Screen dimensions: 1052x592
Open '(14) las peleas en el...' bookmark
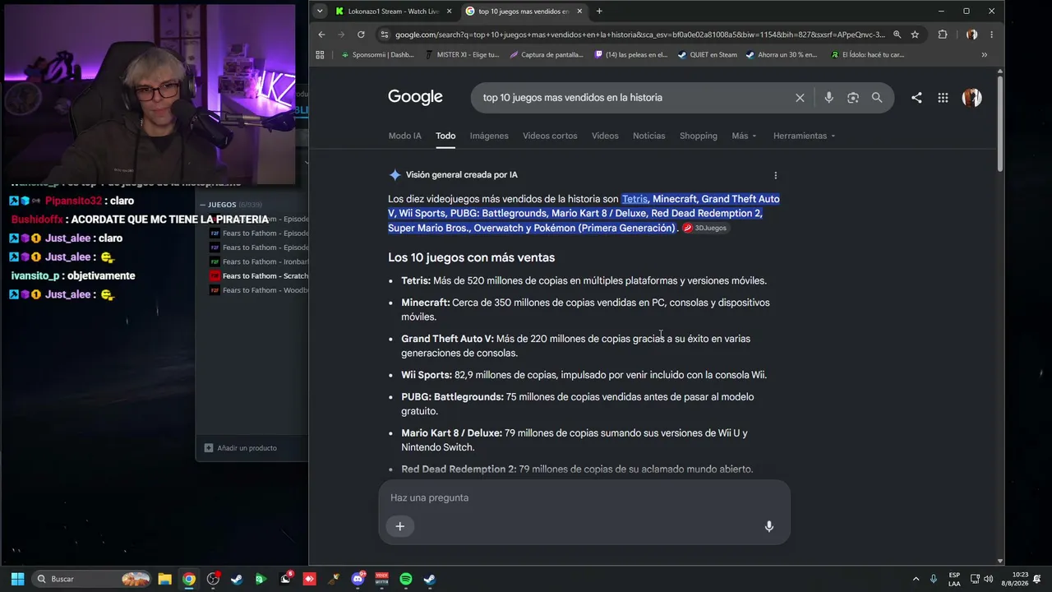click(629, 55)
